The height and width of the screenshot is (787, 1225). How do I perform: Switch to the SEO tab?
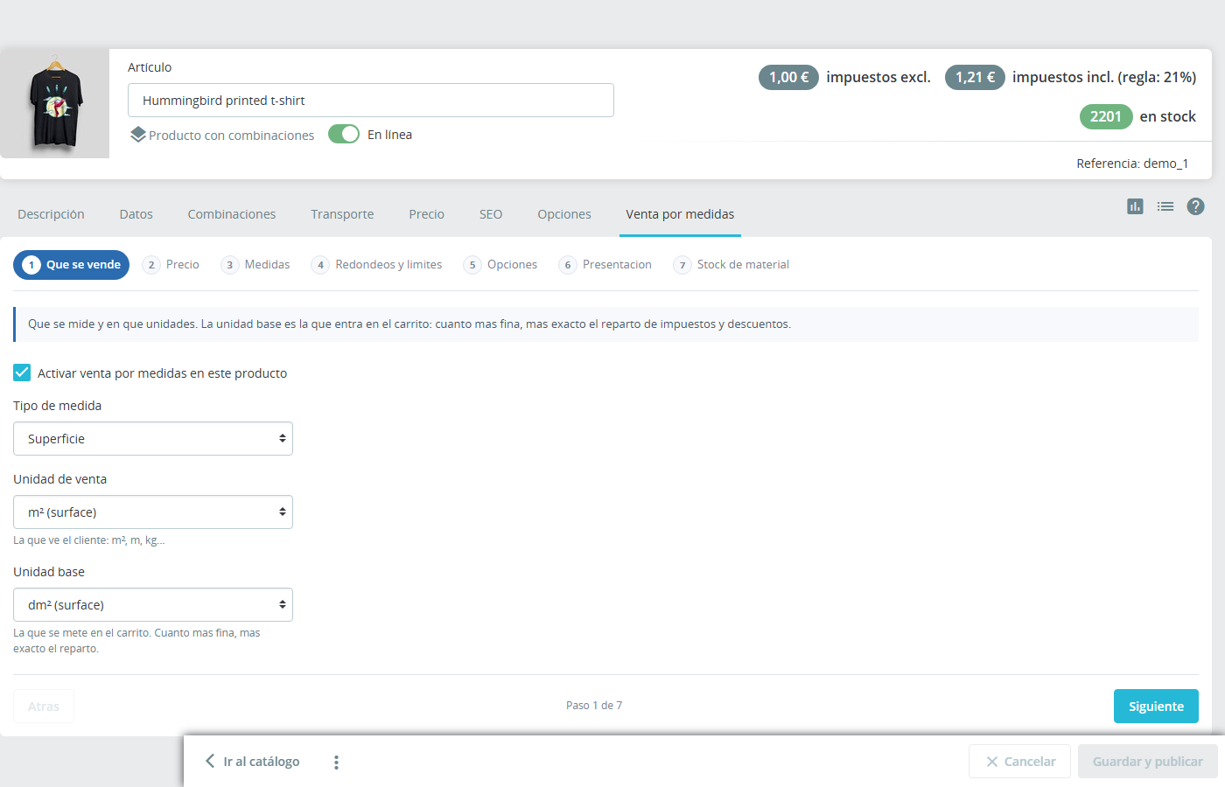click(491, 214)
